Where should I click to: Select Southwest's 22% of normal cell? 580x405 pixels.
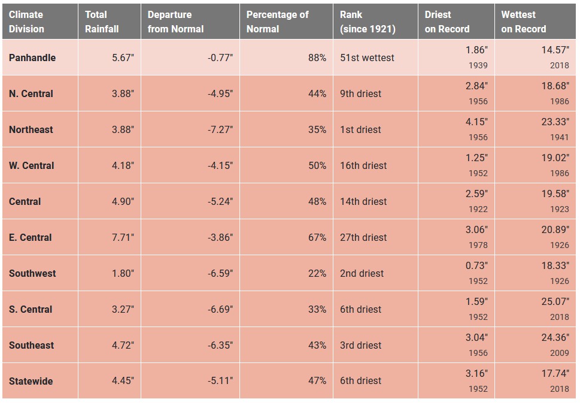pos(317,273)
